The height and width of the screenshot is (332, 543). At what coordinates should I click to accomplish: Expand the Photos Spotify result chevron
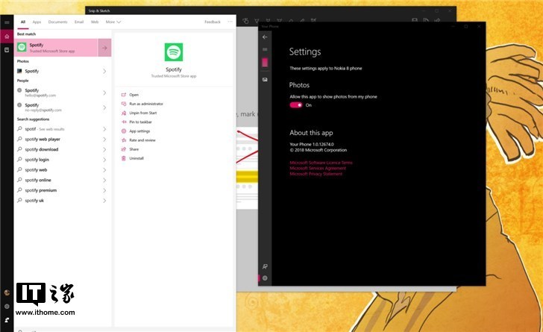[104, 71]
